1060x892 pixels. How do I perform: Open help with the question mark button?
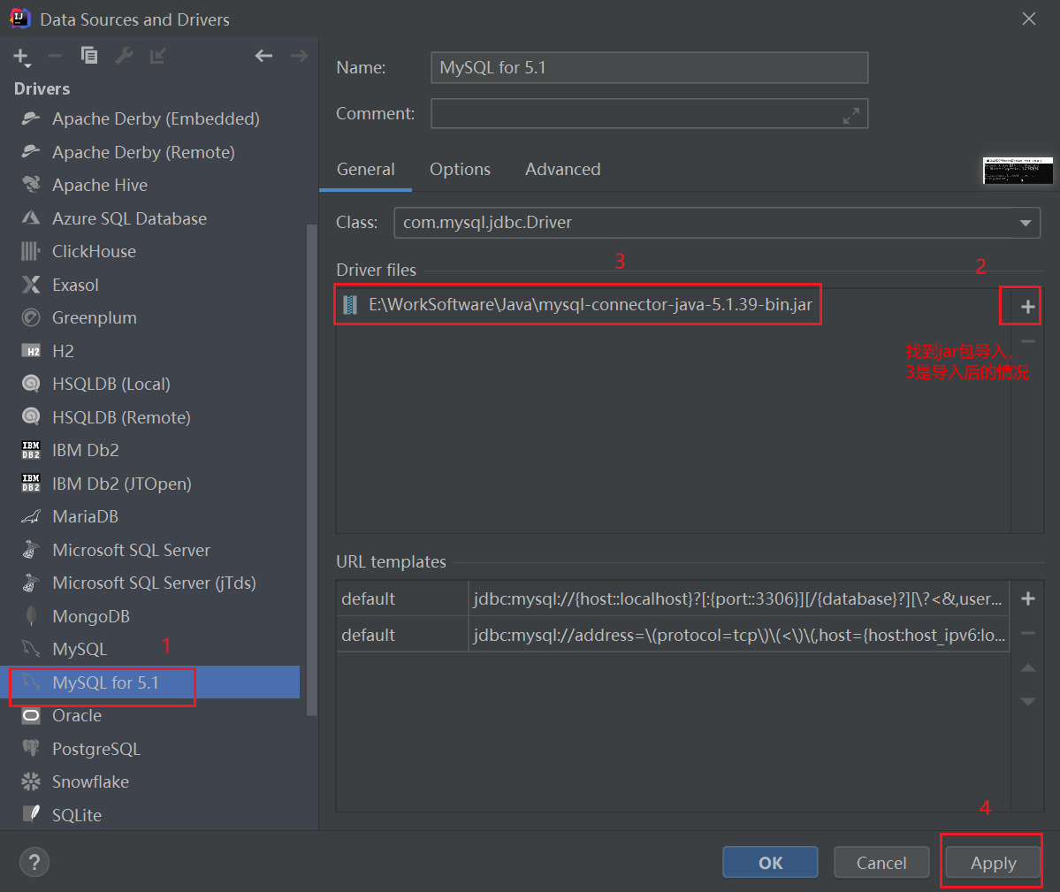coord(34,862)
